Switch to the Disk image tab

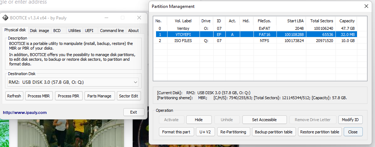40,31
